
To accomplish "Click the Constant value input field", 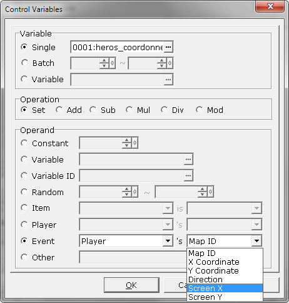I will click(101, 143).
